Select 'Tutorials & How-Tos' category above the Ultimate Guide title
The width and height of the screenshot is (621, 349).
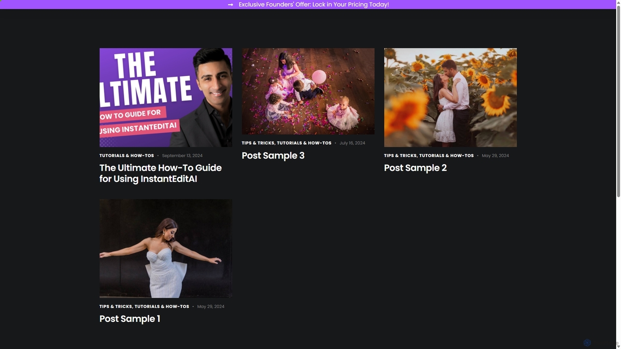point(127,156)
